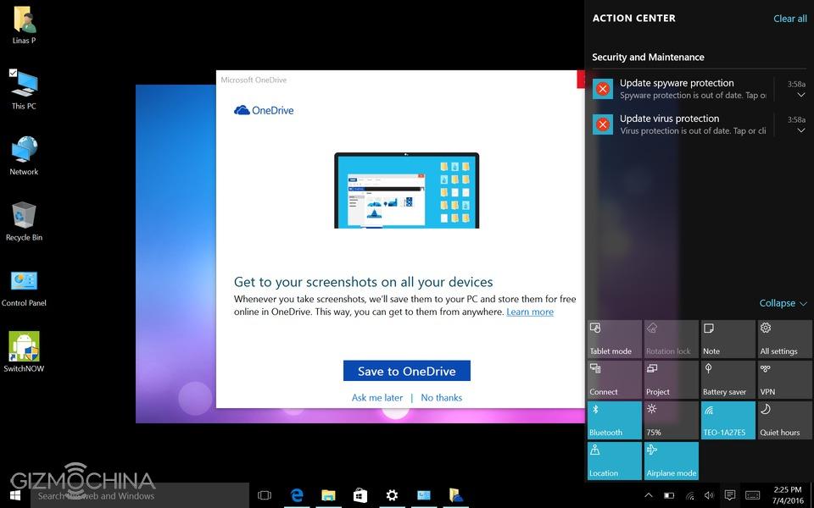Viewport: 814px width, 508px height.
Task: Collapse the quick actions panel
Action: (x=783, y=303)
